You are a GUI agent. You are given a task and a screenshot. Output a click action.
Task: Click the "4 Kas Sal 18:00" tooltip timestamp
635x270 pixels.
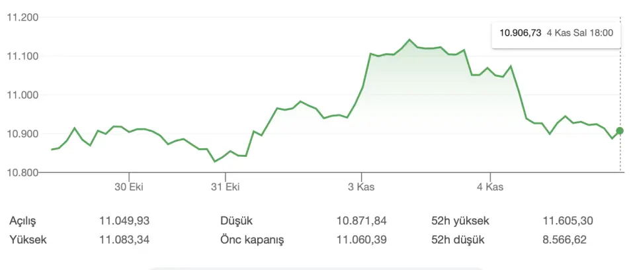coord(580,32)
